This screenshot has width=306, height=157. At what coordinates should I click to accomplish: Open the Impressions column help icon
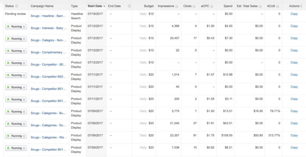pyautogui.click(x=177, y=6)
